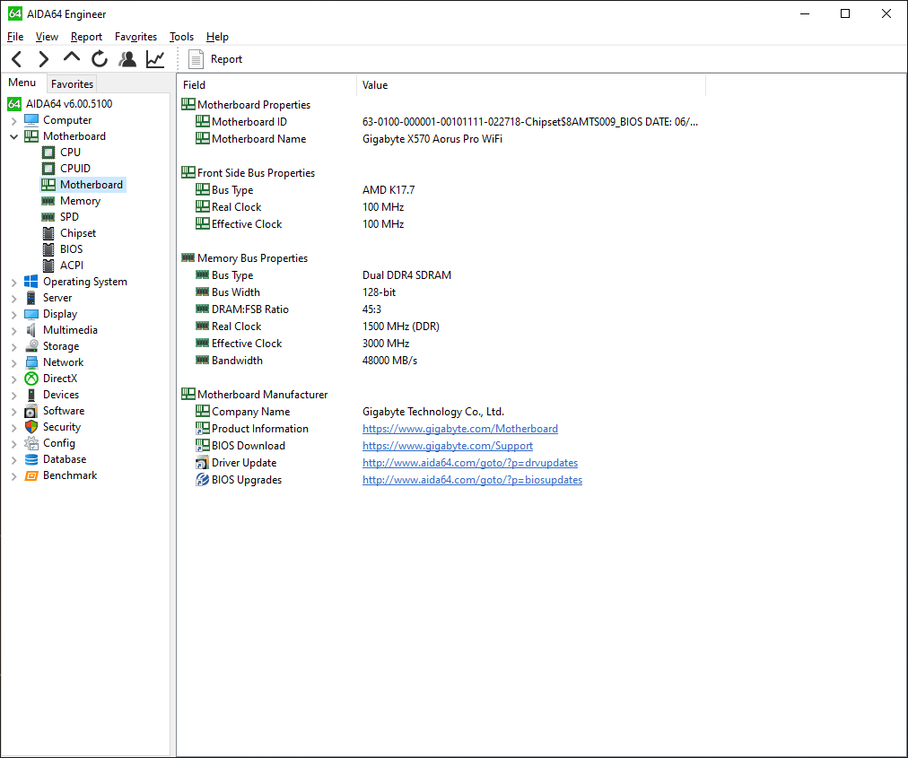The height and width of the screenshot is (758, 908).
Task: Select the Bandwidth row
Action: pyautogui.click(x=441, y=361)
